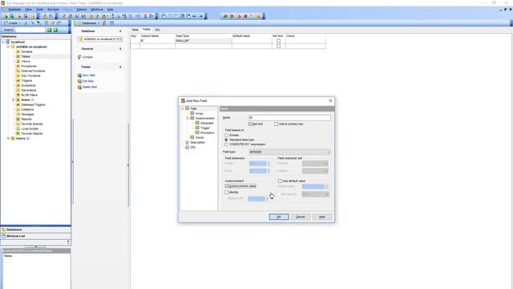Screen dimensions: 513x289
Task: Select the Tables node in database tree
Action: pyautogui.click(x=26, y=57)
